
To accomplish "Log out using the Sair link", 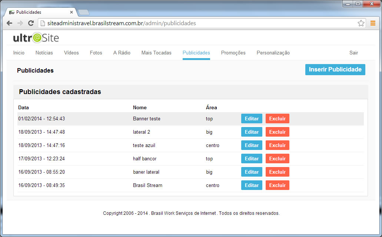I will [353, 53].
